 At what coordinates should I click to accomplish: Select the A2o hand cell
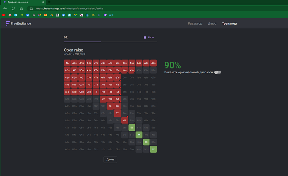click(x=67, y=149)
